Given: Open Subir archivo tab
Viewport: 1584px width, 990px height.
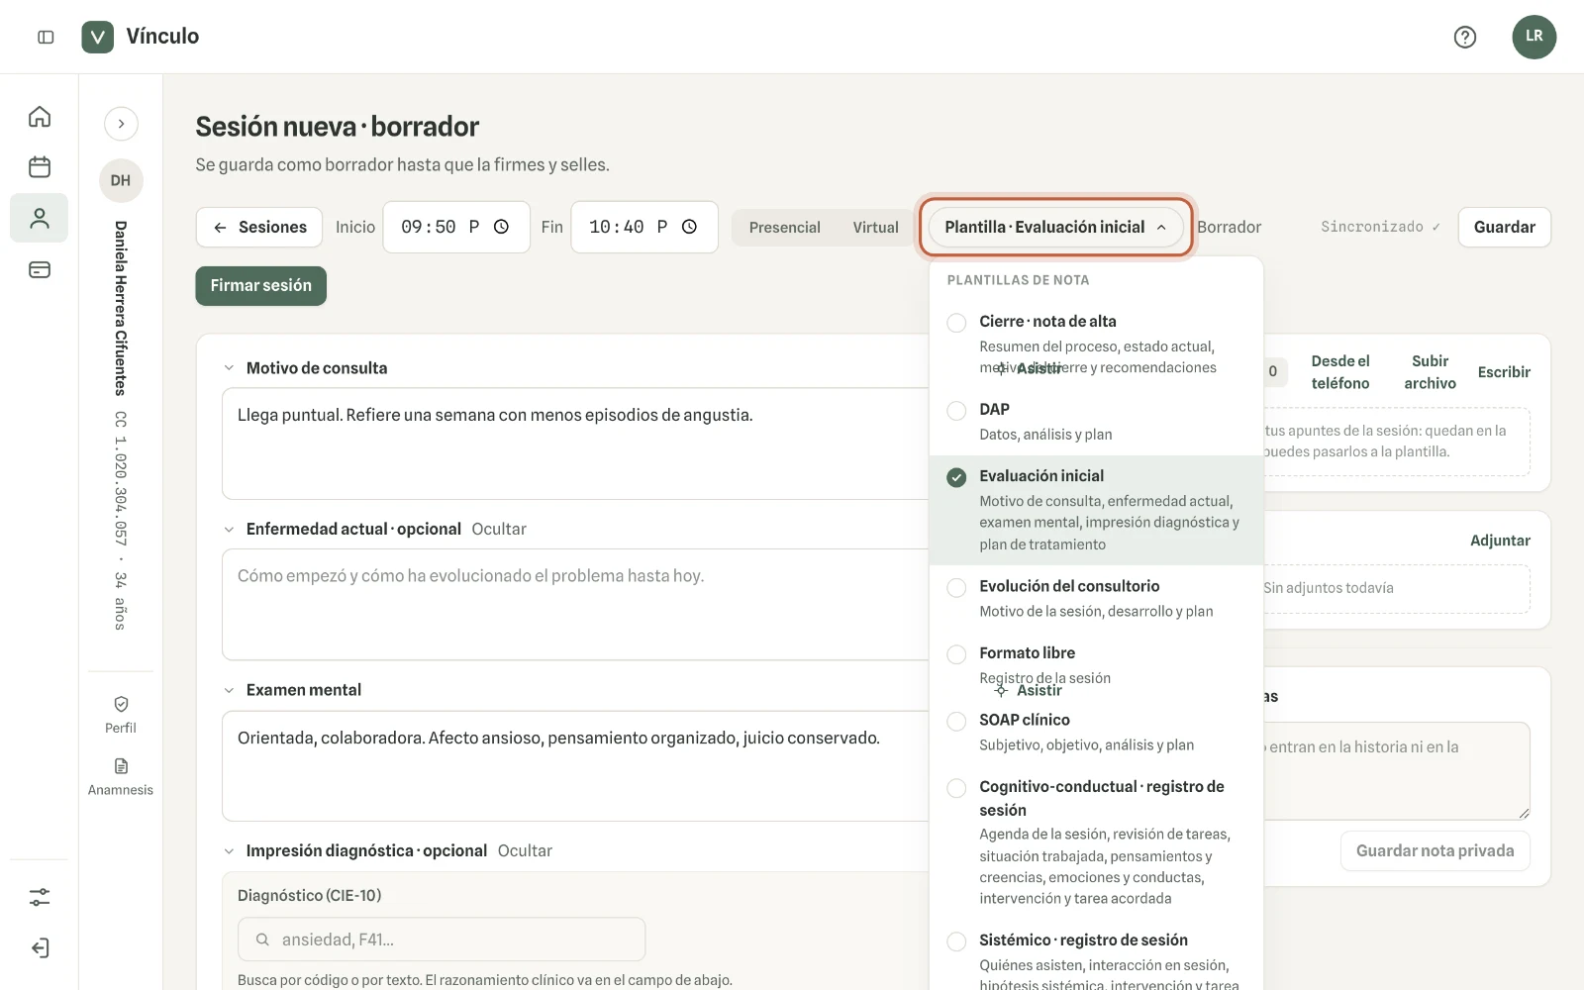Looking at the screenshot, I should 1430,372.
